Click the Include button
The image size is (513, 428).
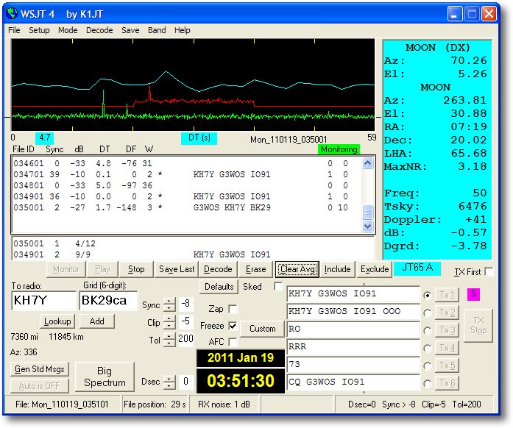pyautogui.click(x=337, y=269)
